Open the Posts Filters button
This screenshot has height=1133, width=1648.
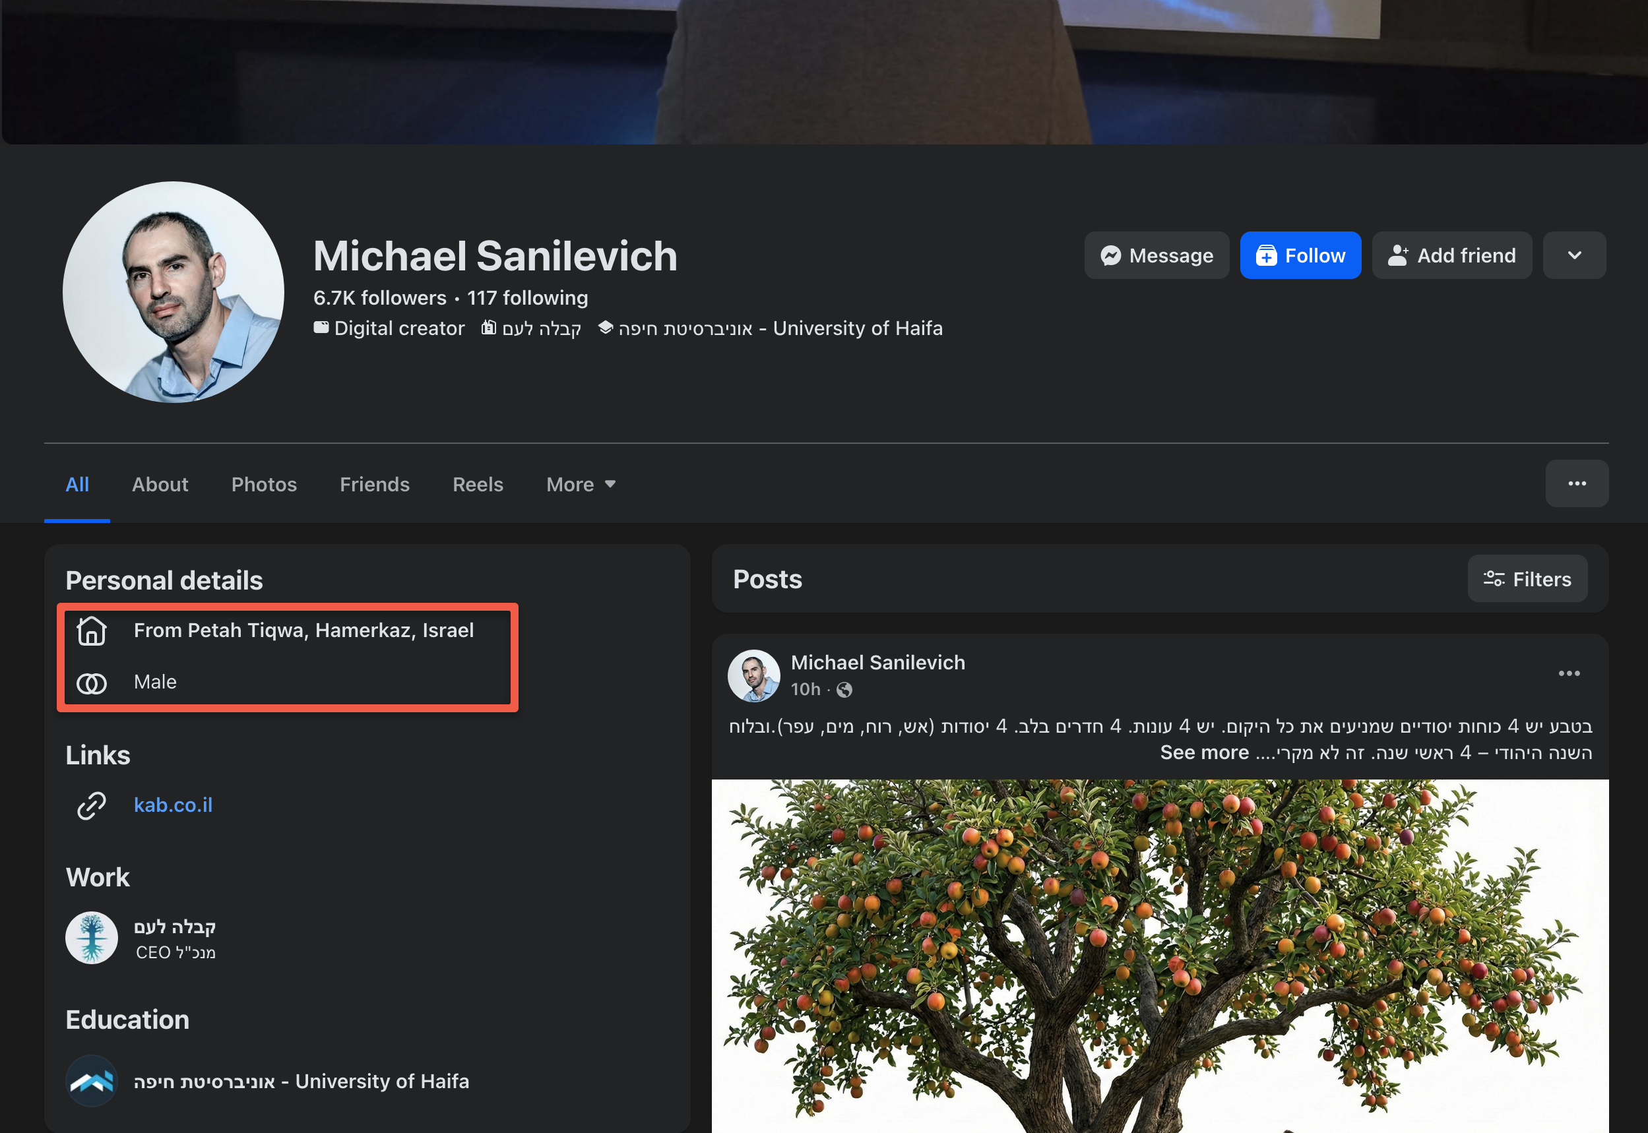coord(1527,579)
